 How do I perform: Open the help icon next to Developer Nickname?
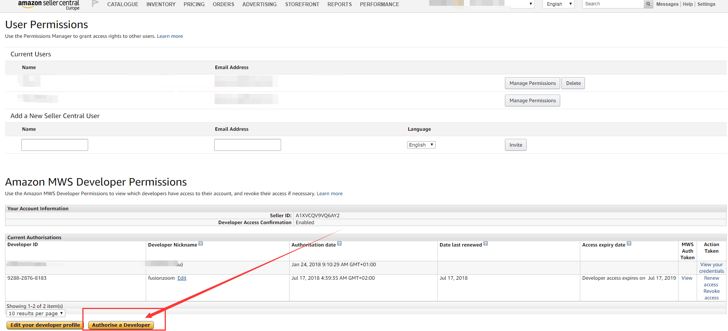pos(201,244)
